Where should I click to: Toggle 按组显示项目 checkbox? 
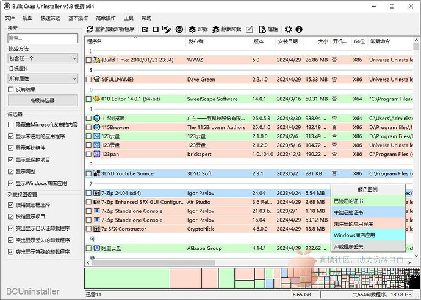point(11,217)
